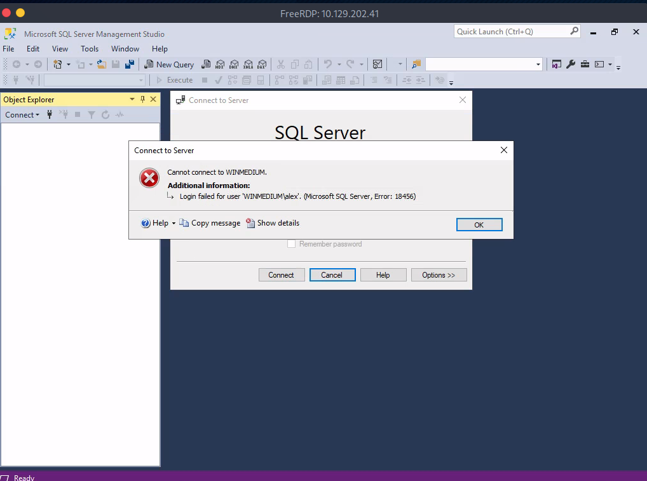Image resolution: width=647 pixels, height=481 pixels.
Task: Click the Connect plug icon in Object Explorer
Action: [50, 114]
